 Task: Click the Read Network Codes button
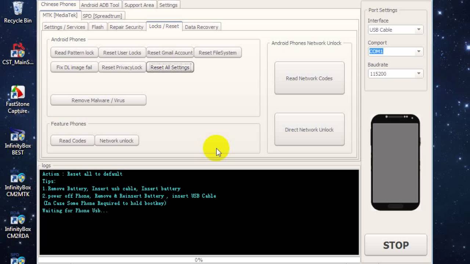pyautogui.click(x=309, y=78)
